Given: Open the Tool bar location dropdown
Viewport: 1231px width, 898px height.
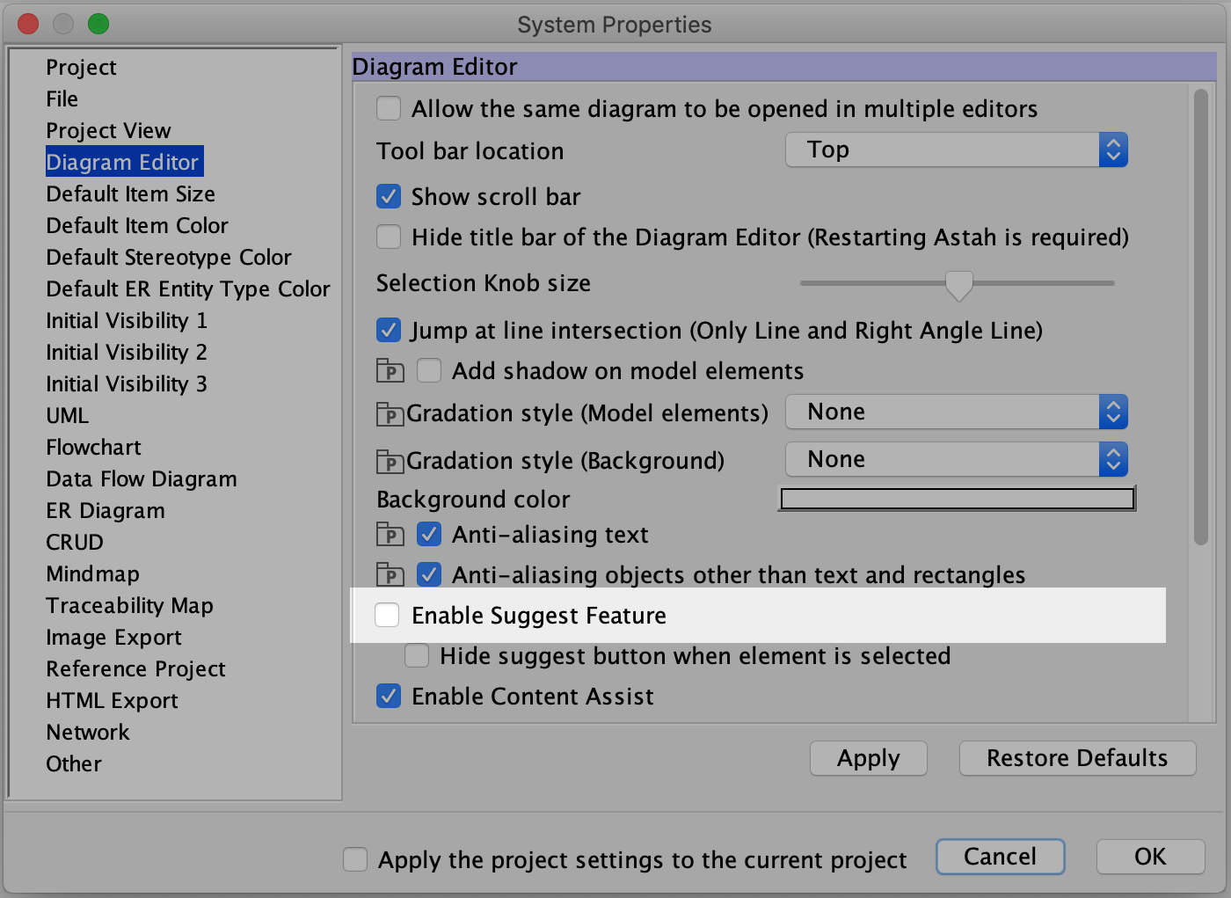Looking at the screenshot, I should 956,150.
